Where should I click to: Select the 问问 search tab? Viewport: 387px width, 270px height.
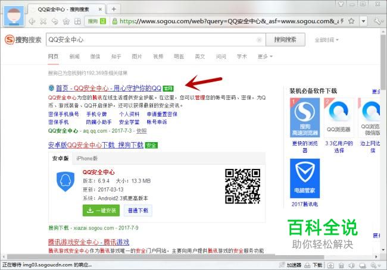pyautogui.click(x=221, y=56)
